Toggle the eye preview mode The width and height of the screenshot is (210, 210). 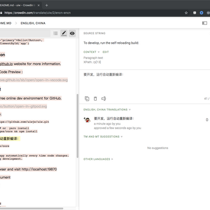pyautogui.click(x=72, y=34)
